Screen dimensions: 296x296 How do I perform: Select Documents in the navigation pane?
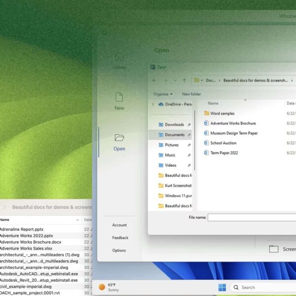pos(175,135)
